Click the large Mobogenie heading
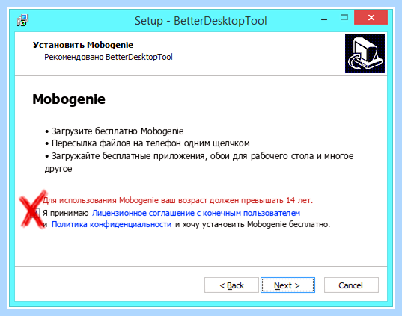The height and width of the screenshot is (316, 402). click(69, 99)
